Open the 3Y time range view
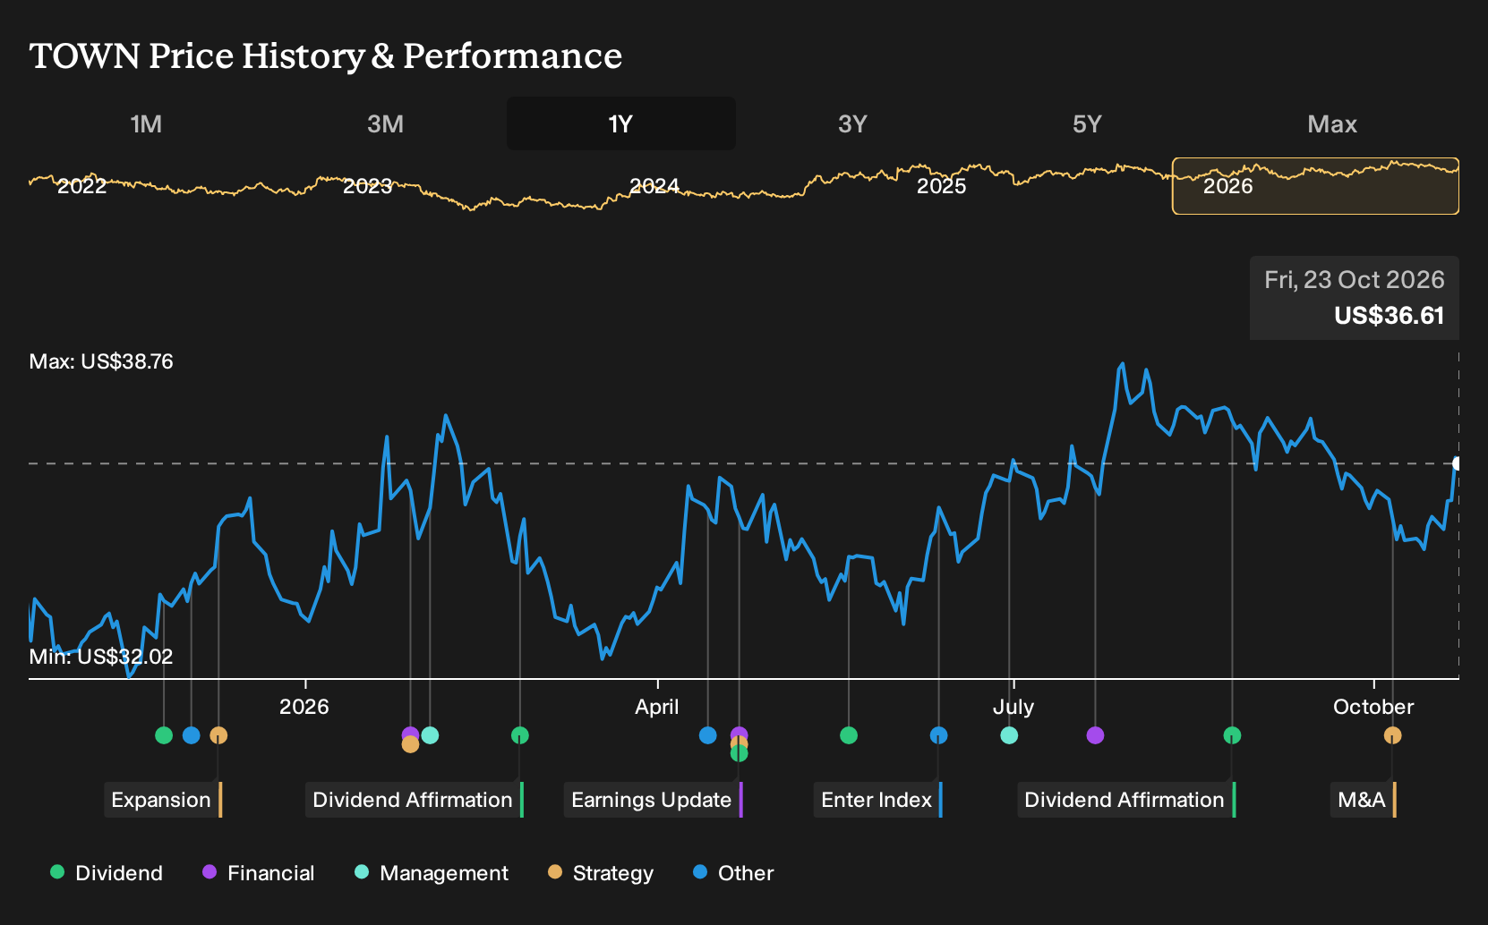Viewport: 1488px width, 925px height. 852,123
